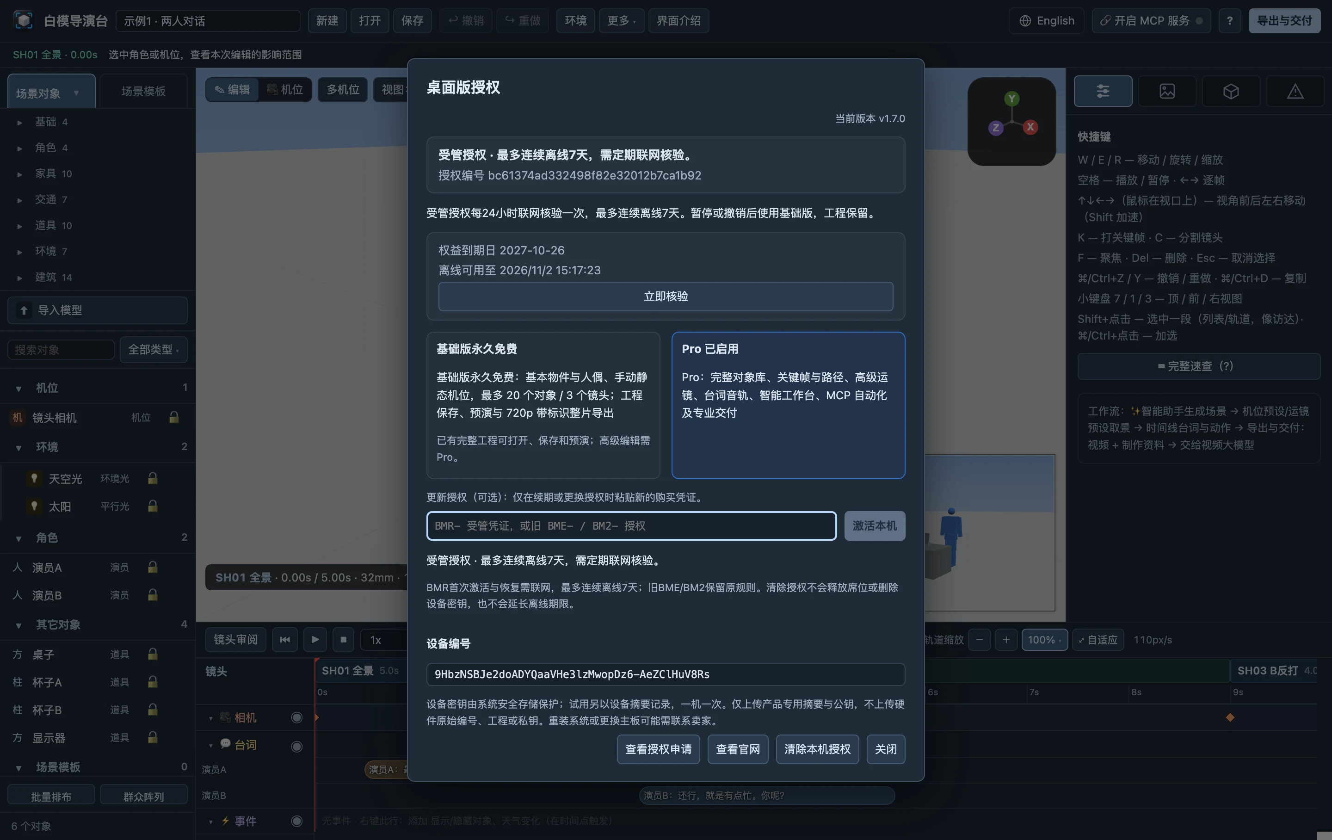Screen dimensions: 1332x840
Task: Toggle lock icon on 演员A row
Action: pos(153,567)
